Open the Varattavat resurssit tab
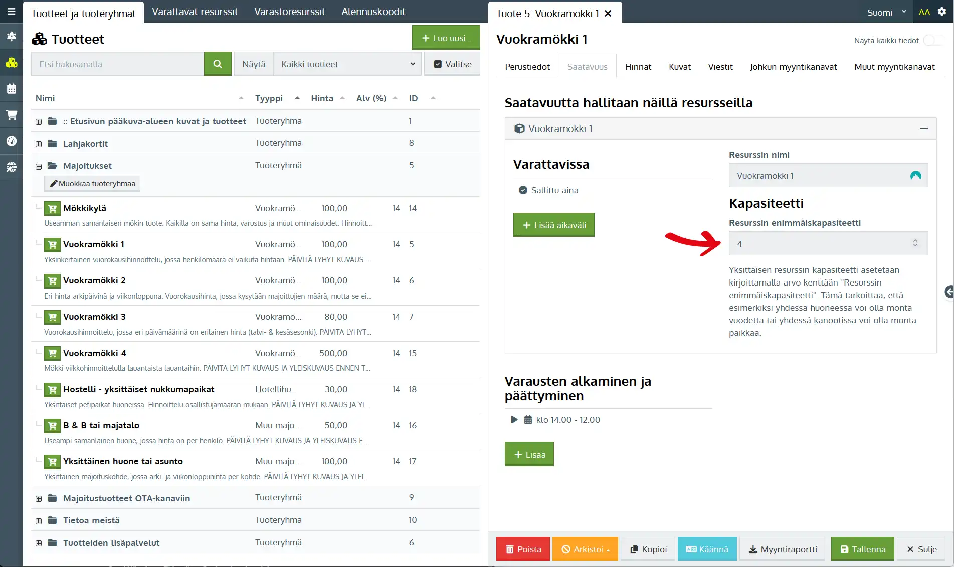Image resolution: width=954 pixels, height=567 pixels. point(195,12)
